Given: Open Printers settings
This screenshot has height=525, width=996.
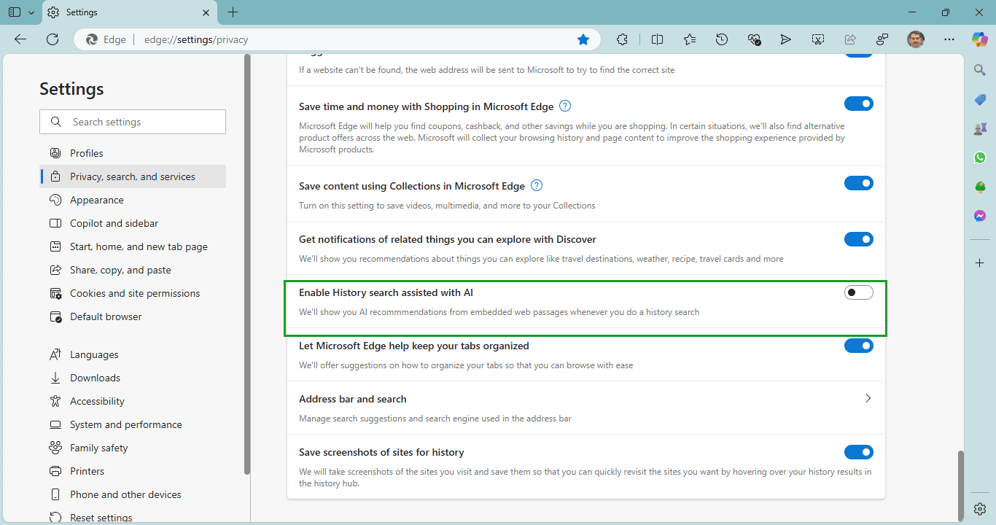Looking at the screenshot, I should pos(133,471).
